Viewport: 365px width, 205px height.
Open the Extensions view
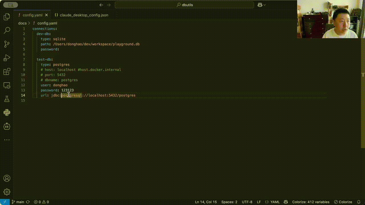coord(7,71)
